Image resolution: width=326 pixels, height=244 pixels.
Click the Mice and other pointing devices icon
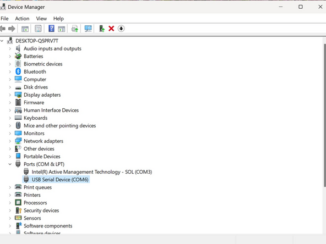(18, 125)
